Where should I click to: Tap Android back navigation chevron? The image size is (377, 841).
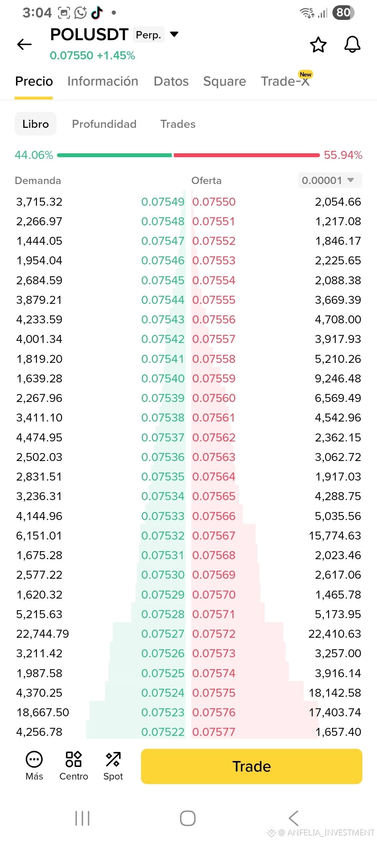[294, 818]
